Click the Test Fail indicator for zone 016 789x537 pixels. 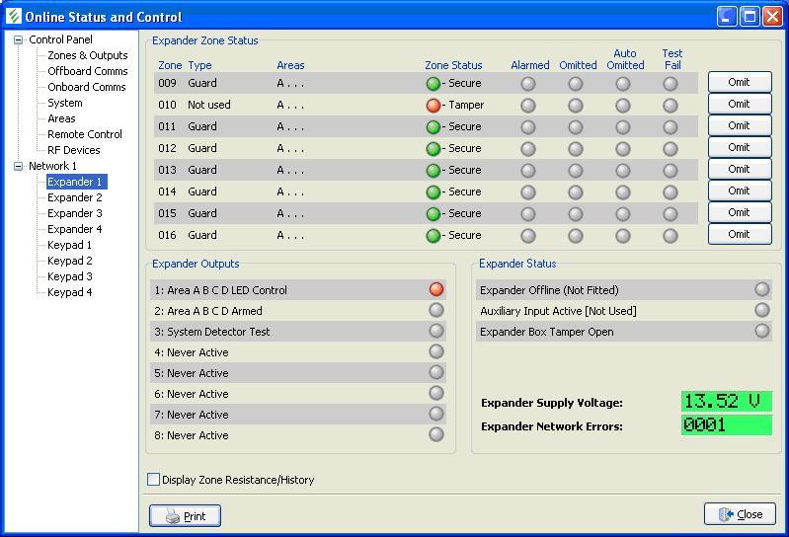tap(671, 236)
